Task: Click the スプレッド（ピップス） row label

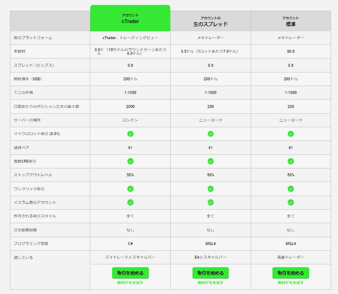Action: tap(34, 65)
